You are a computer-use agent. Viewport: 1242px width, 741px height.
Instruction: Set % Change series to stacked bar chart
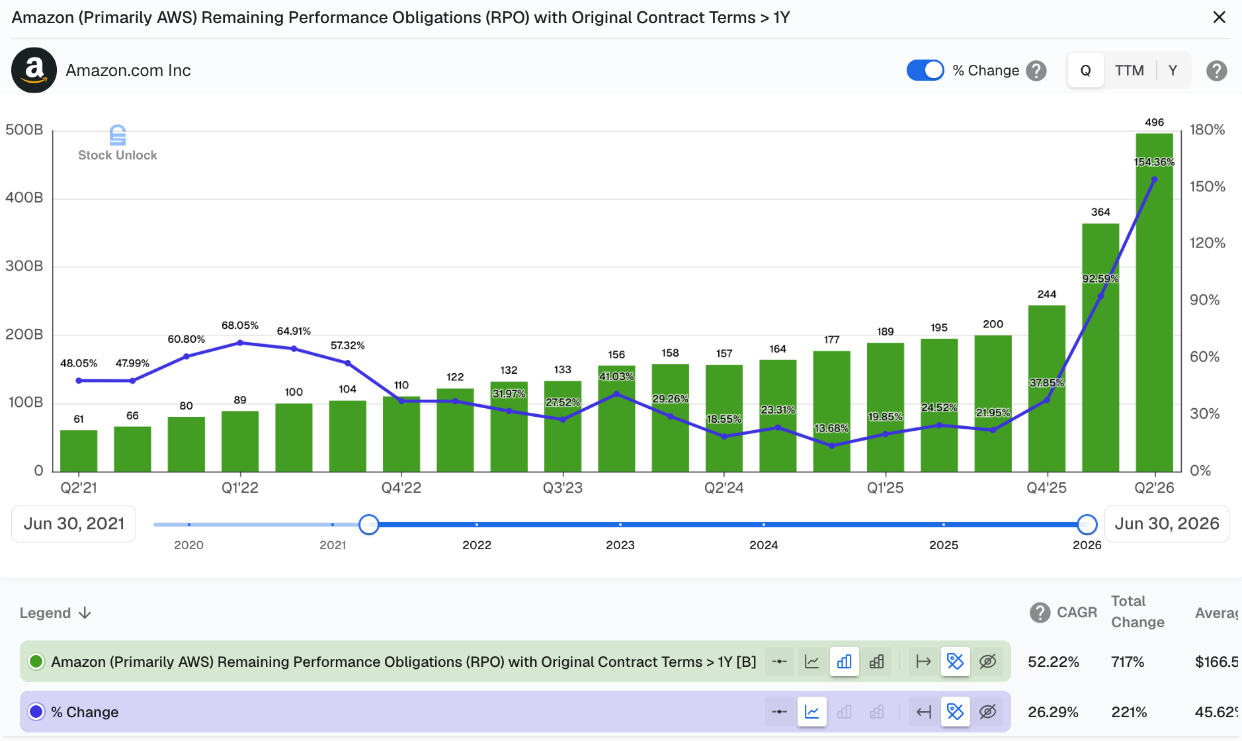coord(877,712)
